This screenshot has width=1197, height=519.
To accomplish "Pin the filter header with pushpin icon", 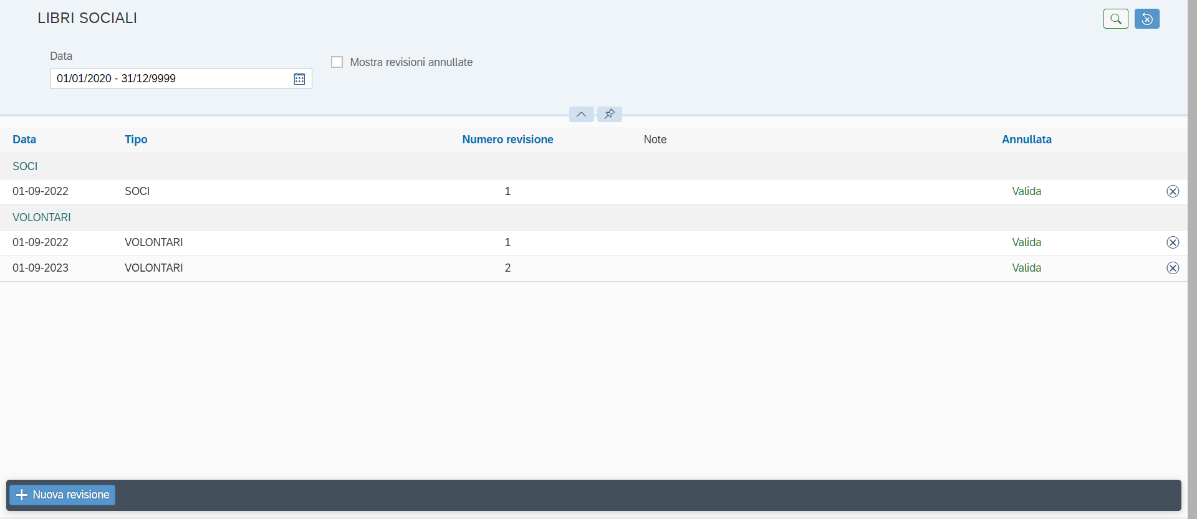I will pos(609,114).
